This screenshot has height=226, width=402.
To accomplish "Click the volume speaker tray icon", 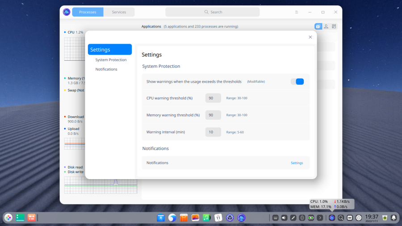I will click(x=285, y=218).
